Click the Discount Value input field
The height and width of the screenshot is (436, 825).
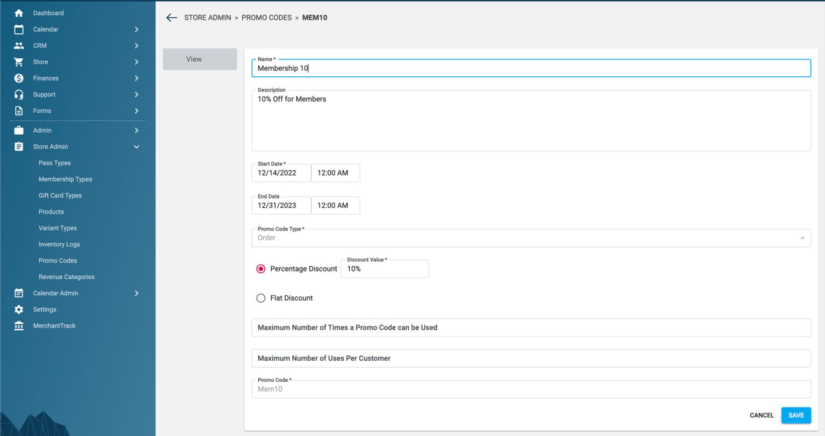click(385, 269)
